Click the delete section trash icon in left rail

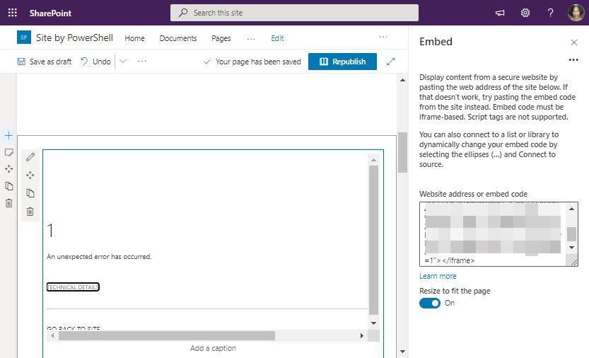pos(8,203)
